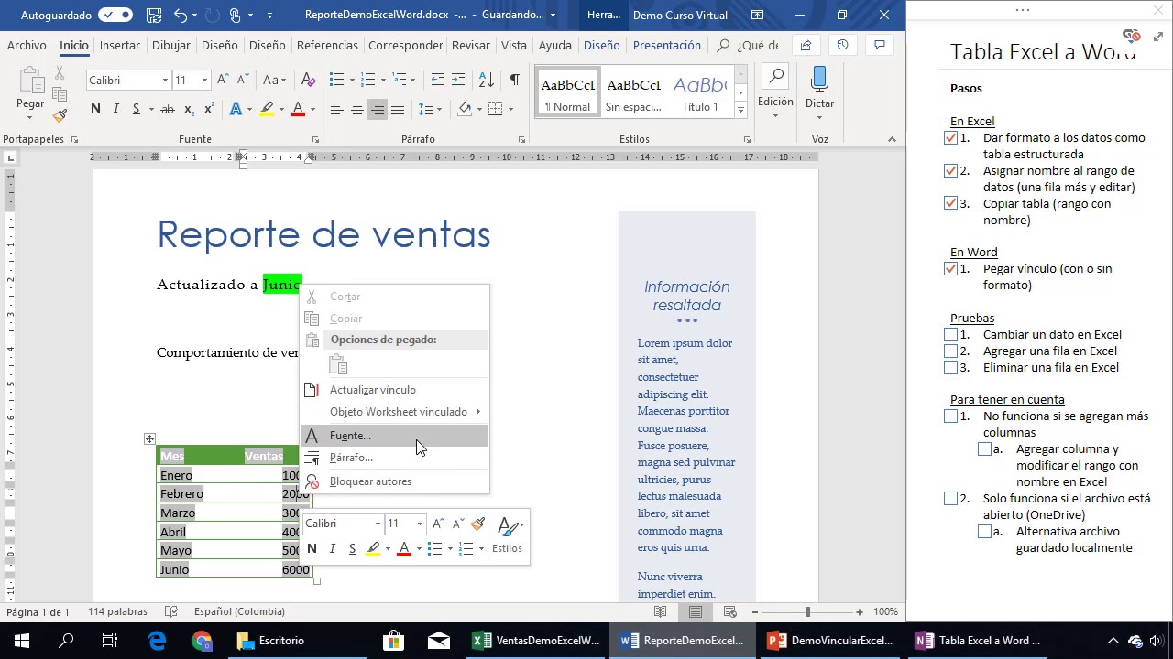
Task: Click Español (Colombia) language in status bar
Action: click(239, 611)
